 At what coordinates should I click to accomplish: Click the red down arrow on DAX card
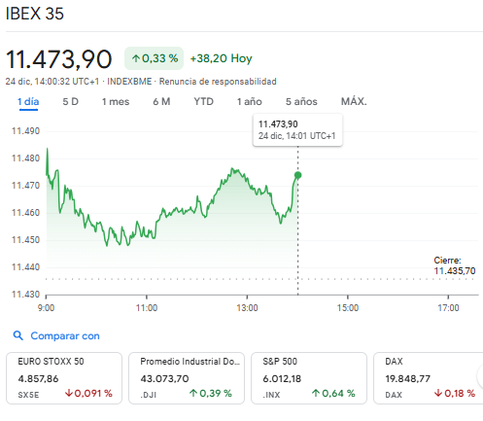click(x=438, y=393)
